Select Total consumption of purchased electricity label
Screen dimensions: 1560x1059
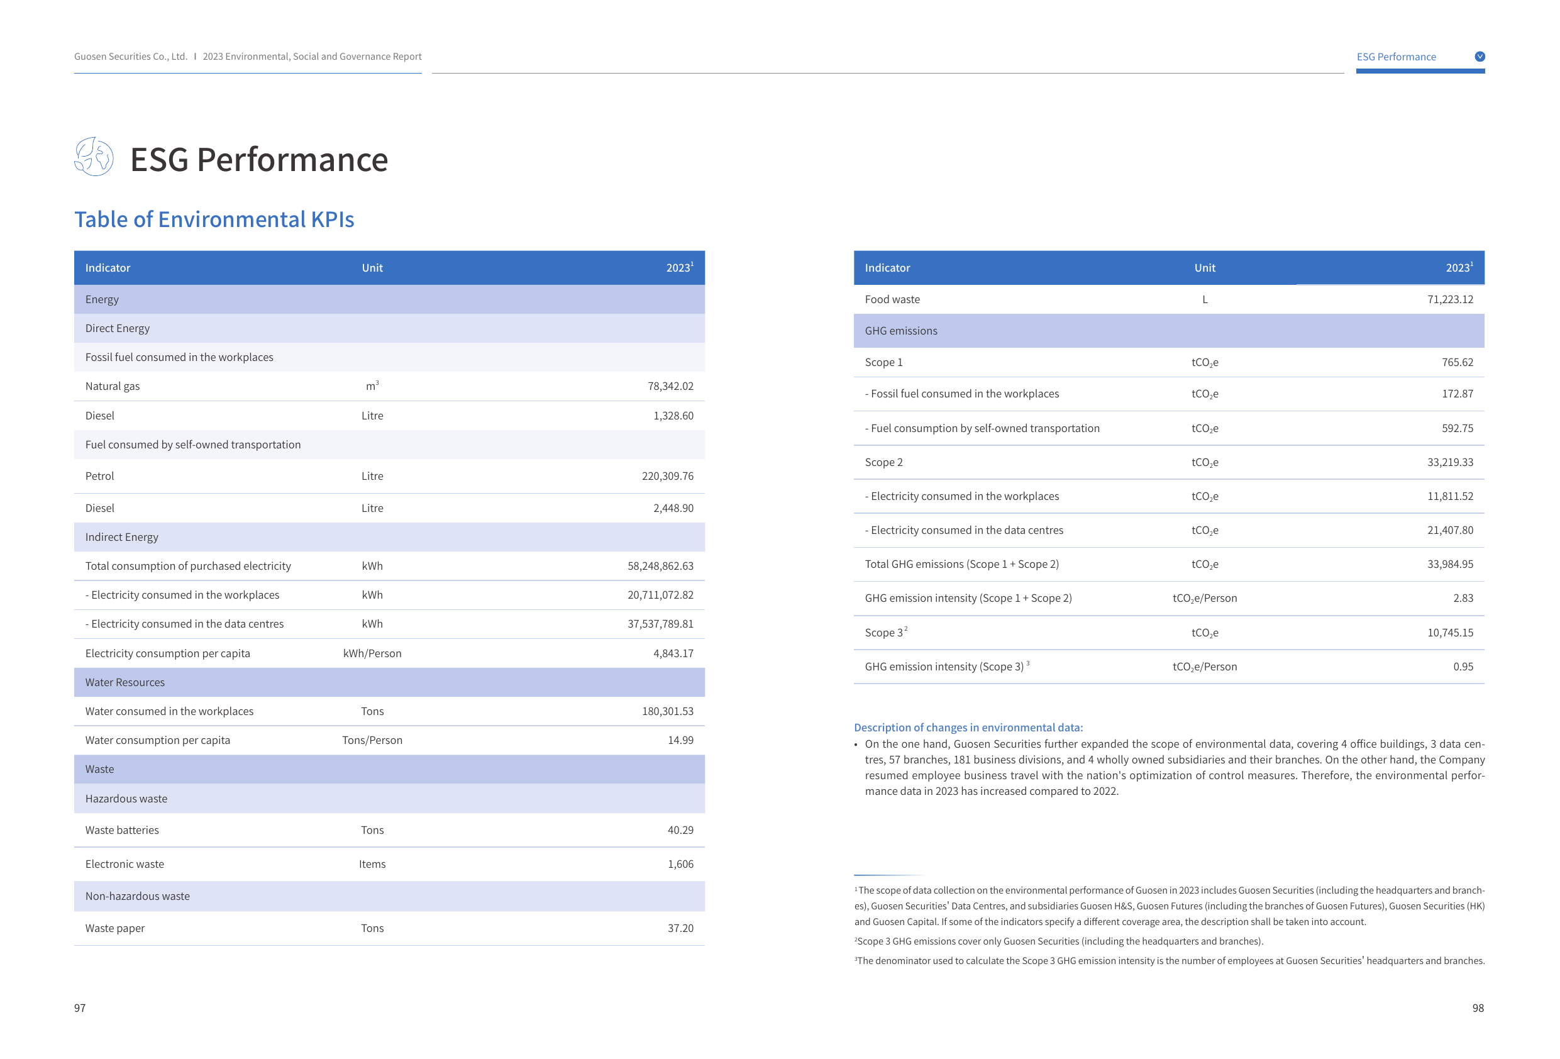[188, 566]
